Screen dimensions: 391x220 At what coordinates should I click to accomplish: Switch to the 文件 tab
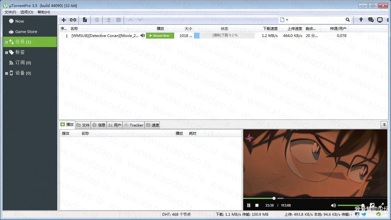pyautogui.click(x=83, y=125)
